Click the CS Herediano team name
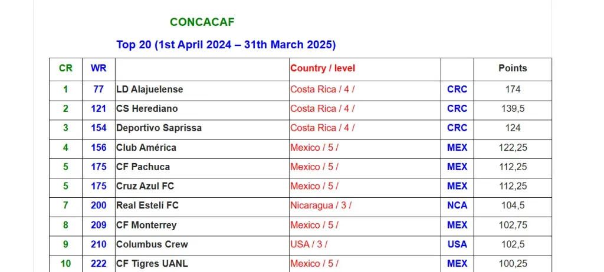The image size is (604, 272). pyautogui.click(x=147, y=109)
